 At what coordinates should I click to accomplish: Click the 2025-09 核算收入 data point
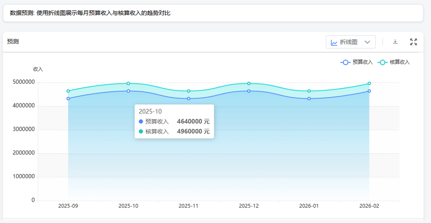coord(68,91)
